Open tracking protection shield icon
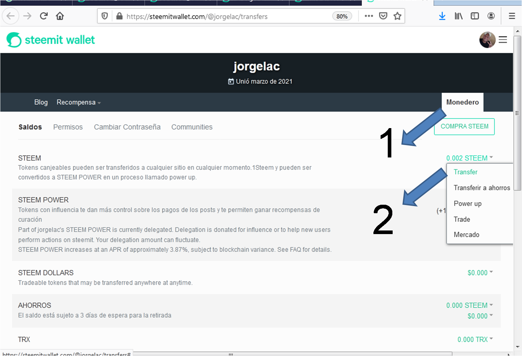Screen dimensions: 522x356 105,16
